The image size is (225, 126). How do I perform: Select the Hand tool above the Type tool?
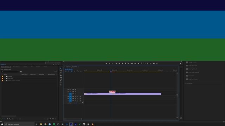point(61,83)
